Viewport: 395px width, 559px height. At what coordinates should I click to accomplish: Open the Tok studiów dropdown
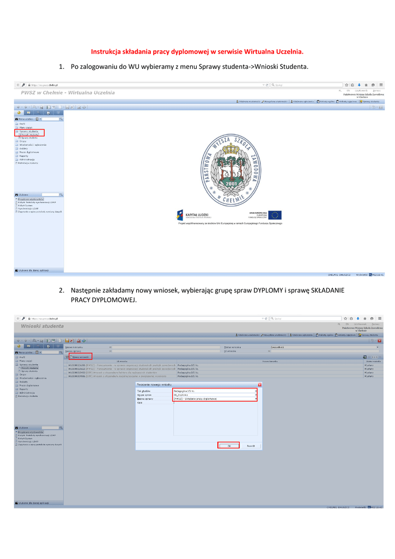click(x=256, y=391)
